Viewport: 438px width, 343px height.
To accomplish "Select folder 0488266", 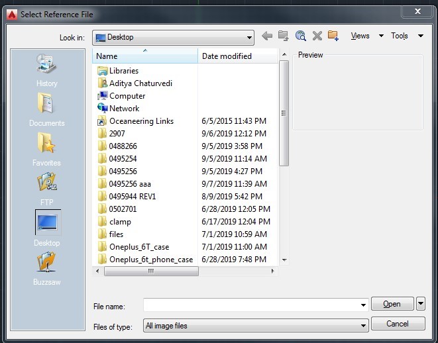I will (x=117, y=146).
